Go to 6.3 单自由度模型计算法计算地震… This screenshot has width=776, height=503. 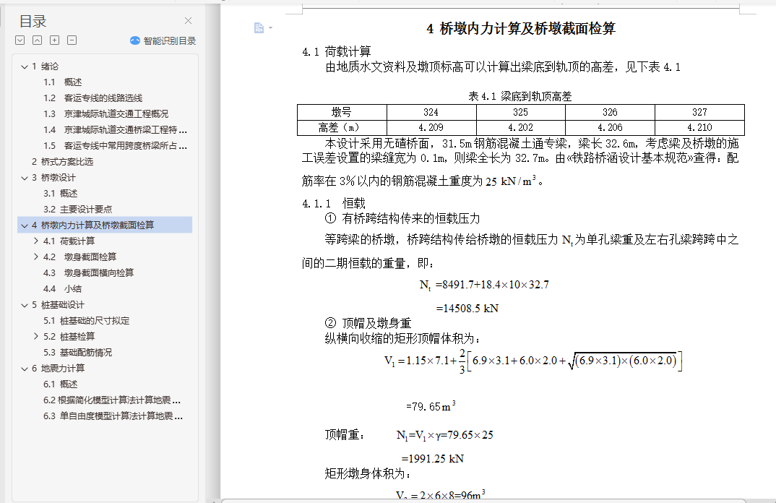click(x=113, y=416)
